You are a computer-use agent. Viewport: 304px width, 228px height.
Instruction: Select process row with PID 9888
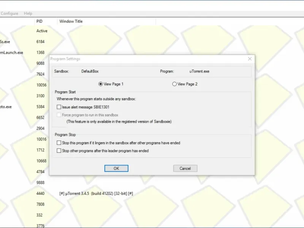coord(40,182)
